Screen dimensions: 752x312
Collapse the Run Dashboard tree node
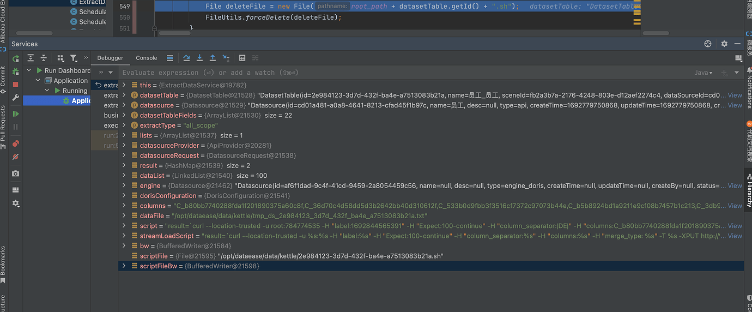[29, 70]
